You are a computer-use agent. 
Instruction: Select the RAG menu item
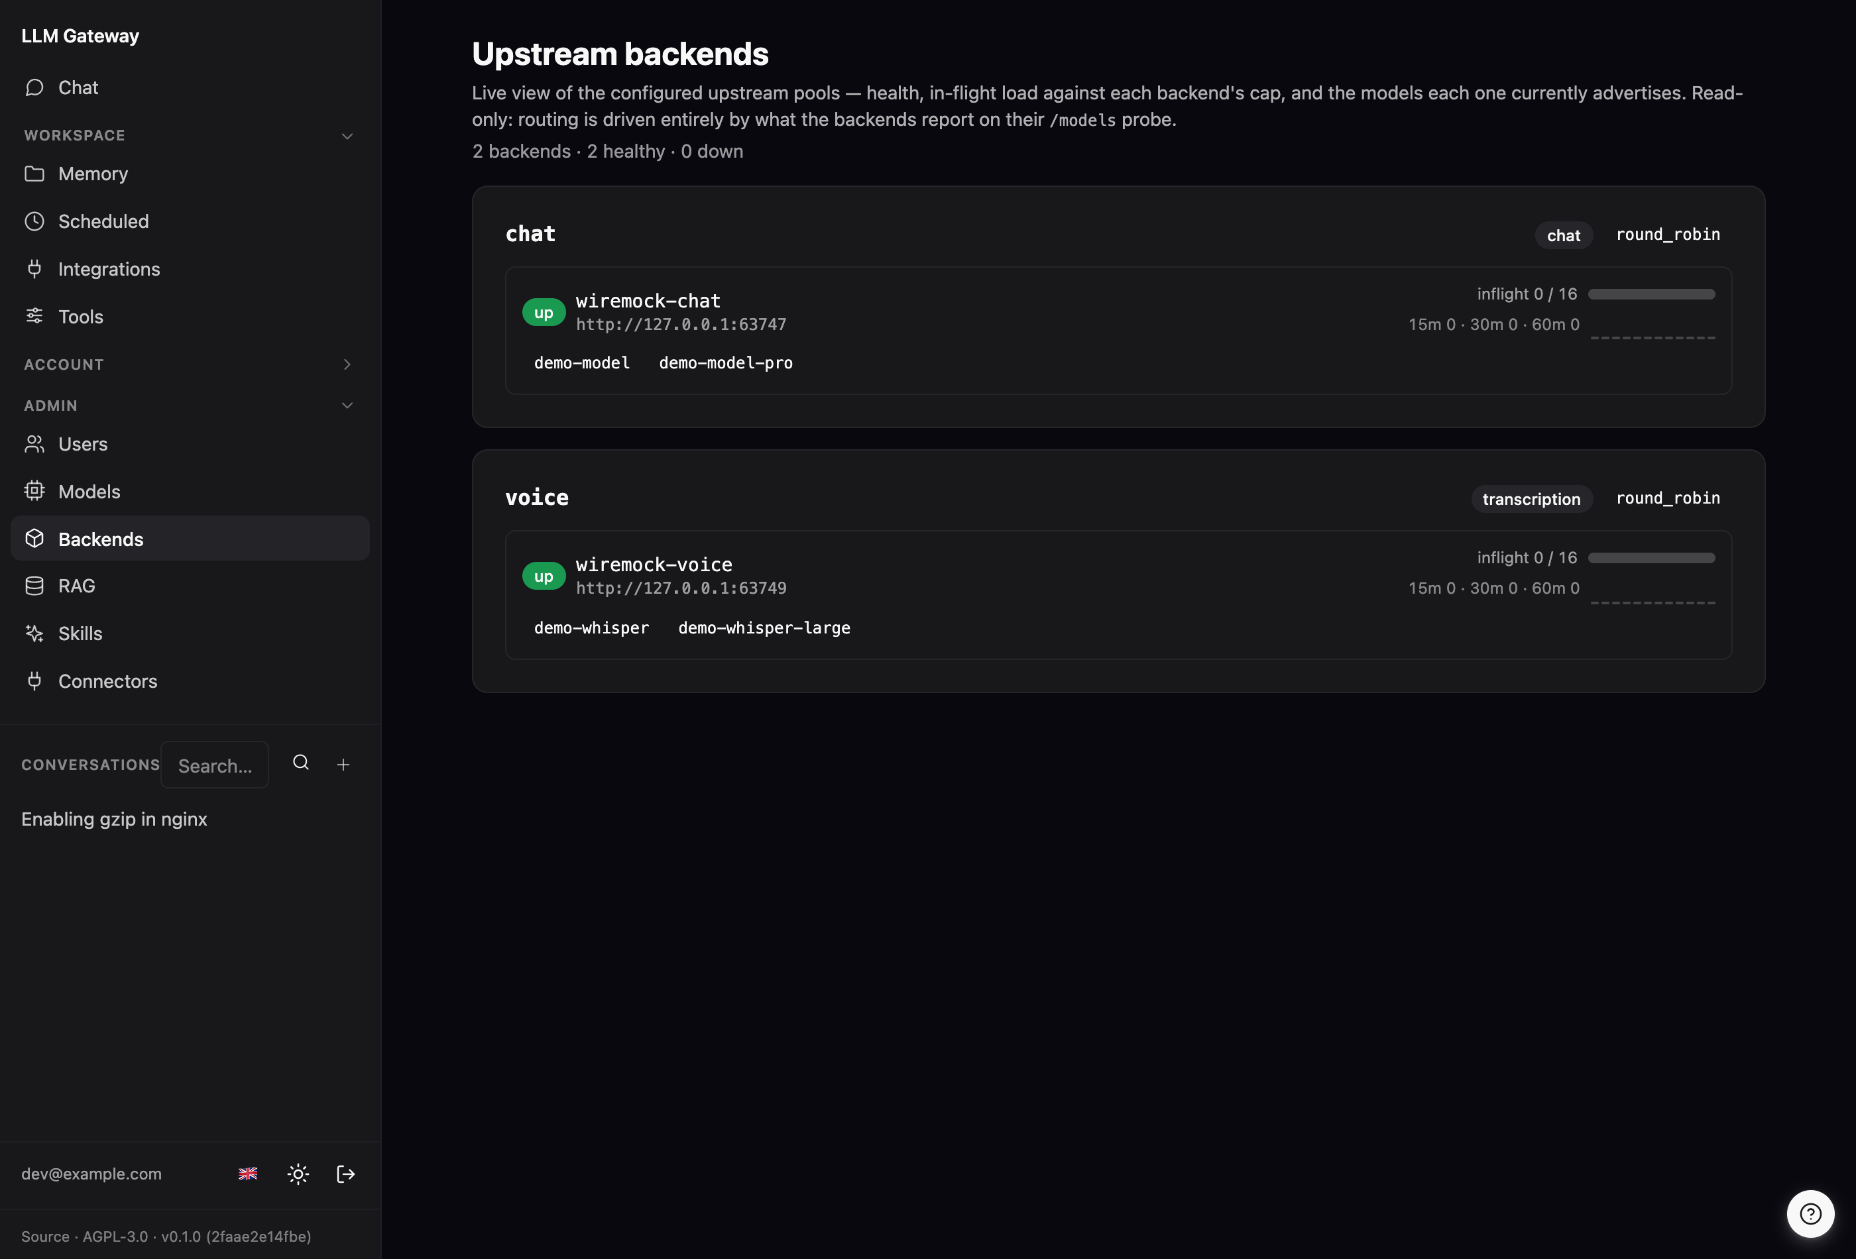click(x=190, y=586)
